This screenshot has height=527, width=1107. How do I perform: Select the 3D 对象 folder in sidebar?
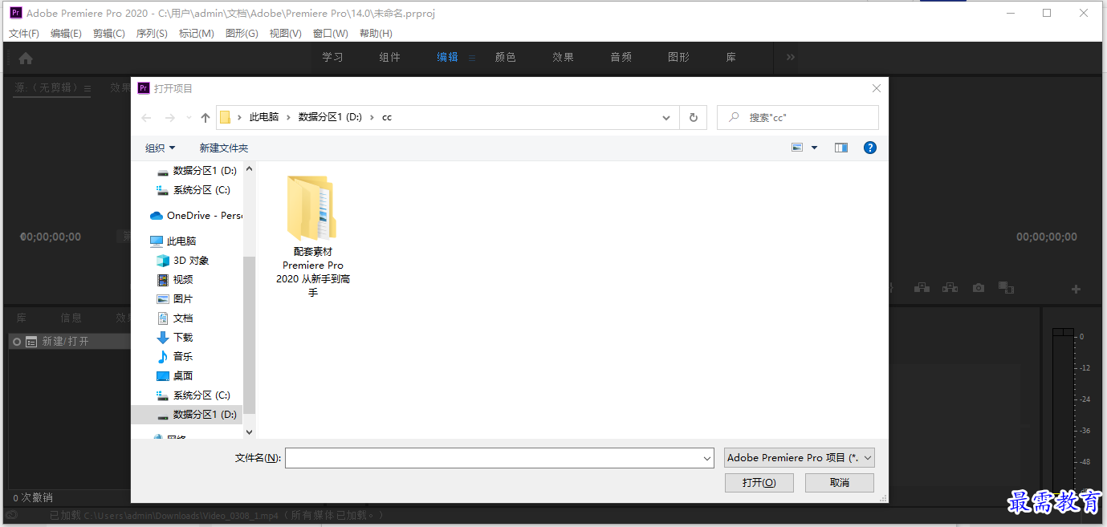(182, 261)
